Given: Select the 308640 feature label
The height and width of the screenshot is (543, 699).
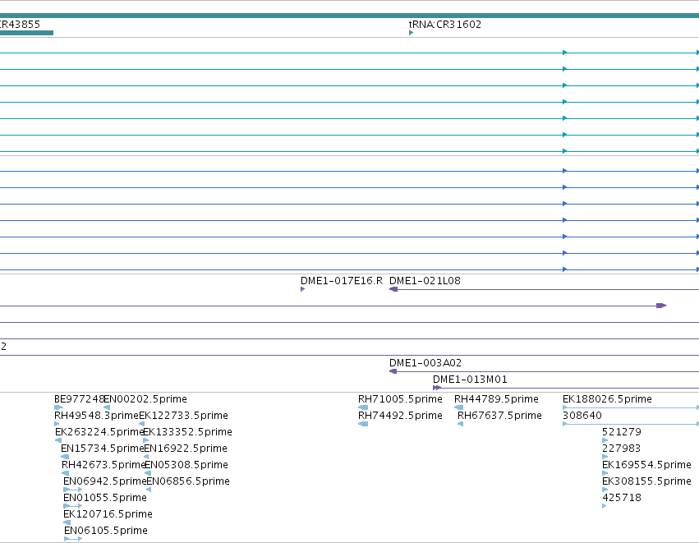Looking at the screenshot, I should 582,416.
